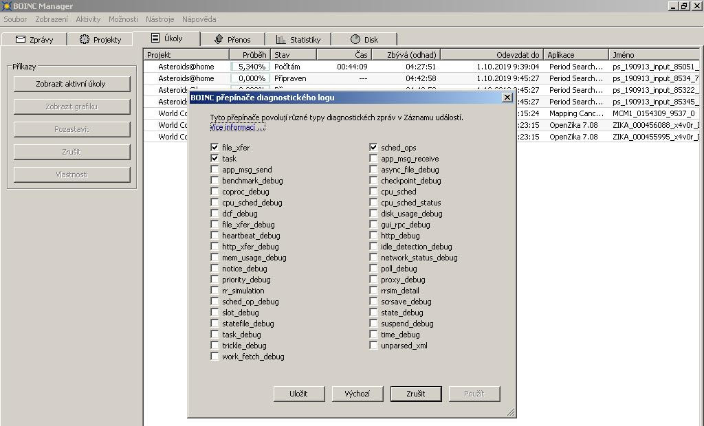Uncheck the task log flag
This screenshot has width=704, height=426.
[x=214, y=159]
